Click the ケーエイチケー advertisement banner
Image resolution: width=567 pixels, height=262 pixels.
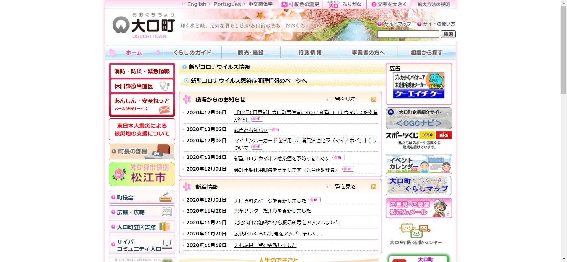coord(418,86)
